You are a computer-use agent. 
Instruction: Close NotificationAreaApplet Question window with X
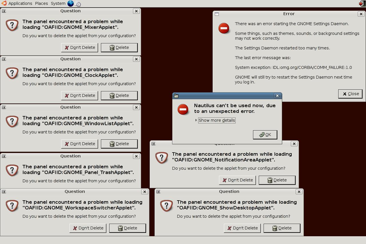(294, 143)
